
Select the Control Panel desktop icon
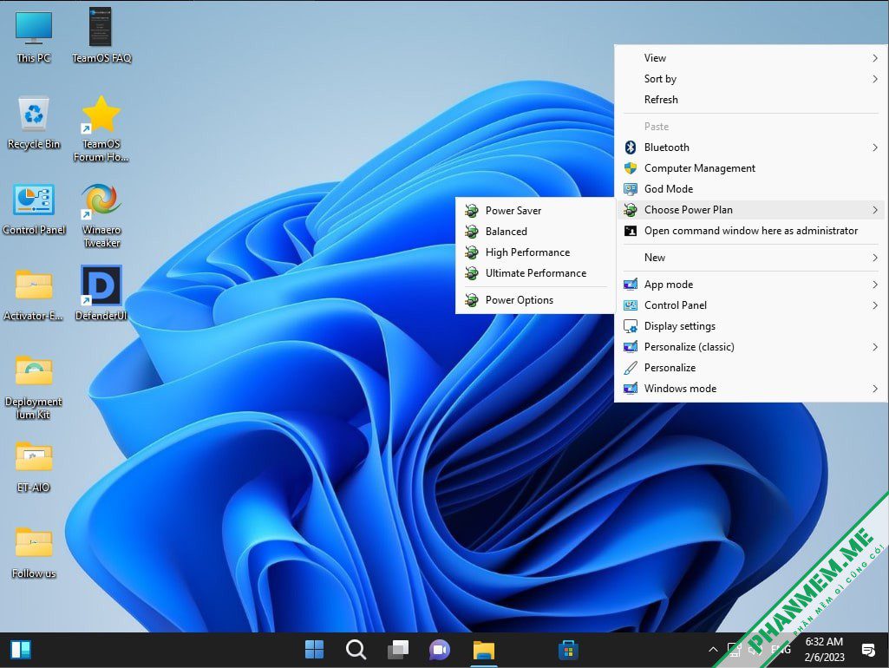click(x=34, y=209)
